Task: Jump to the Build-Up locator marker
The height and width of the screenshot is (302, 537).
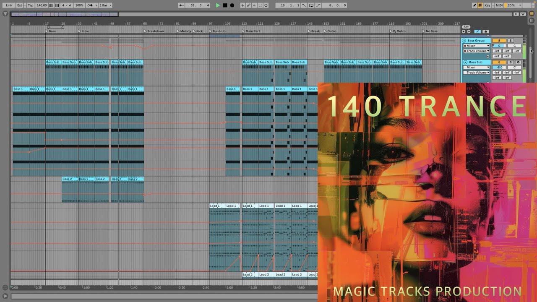Action: [x=217, y=31]
